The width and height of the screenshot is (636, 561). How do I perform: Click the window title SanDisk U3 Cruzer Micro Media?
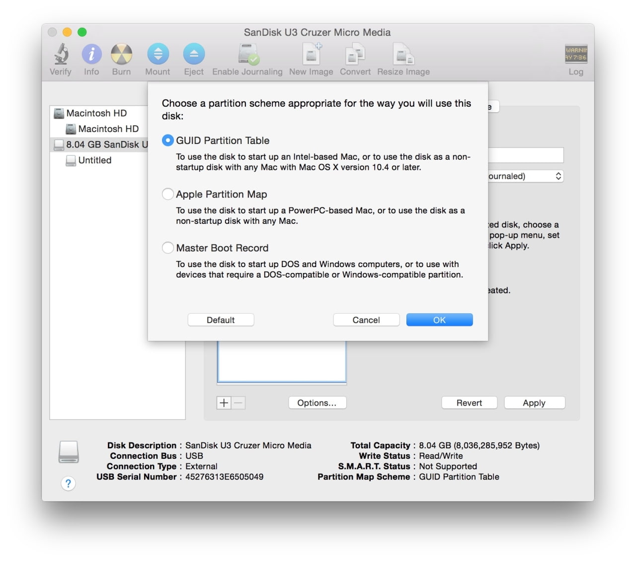coord(317,32)
